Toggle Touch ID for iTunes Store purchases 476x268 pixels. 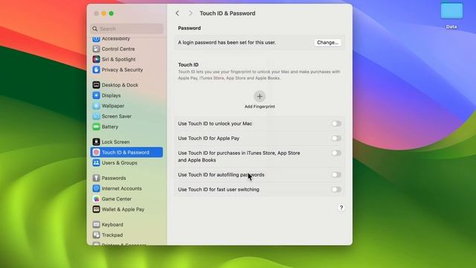336,153
